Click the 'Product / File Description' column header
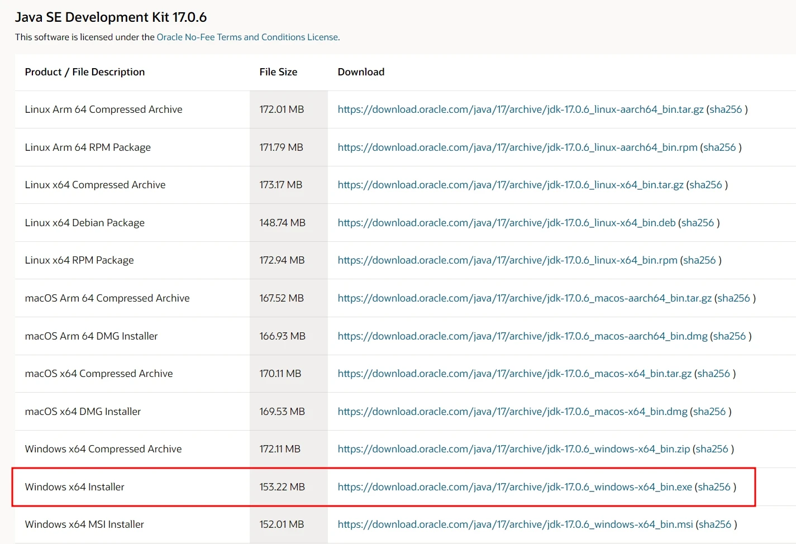 pos(85,72)
